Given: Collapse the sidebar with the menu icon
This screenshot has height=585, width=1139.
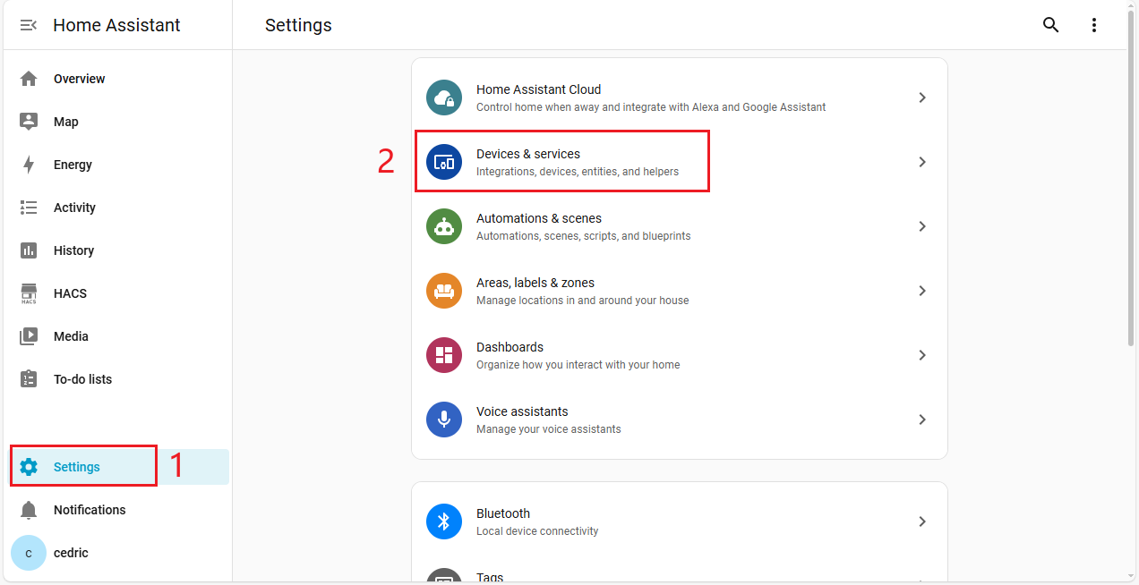Looking at the screenshot, I should click(29, 25).
